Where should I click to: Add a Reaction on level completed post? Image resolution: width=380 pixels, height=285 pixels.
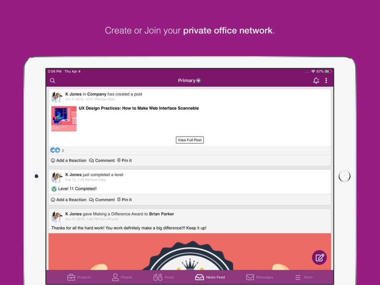click(x=68, y=200)
